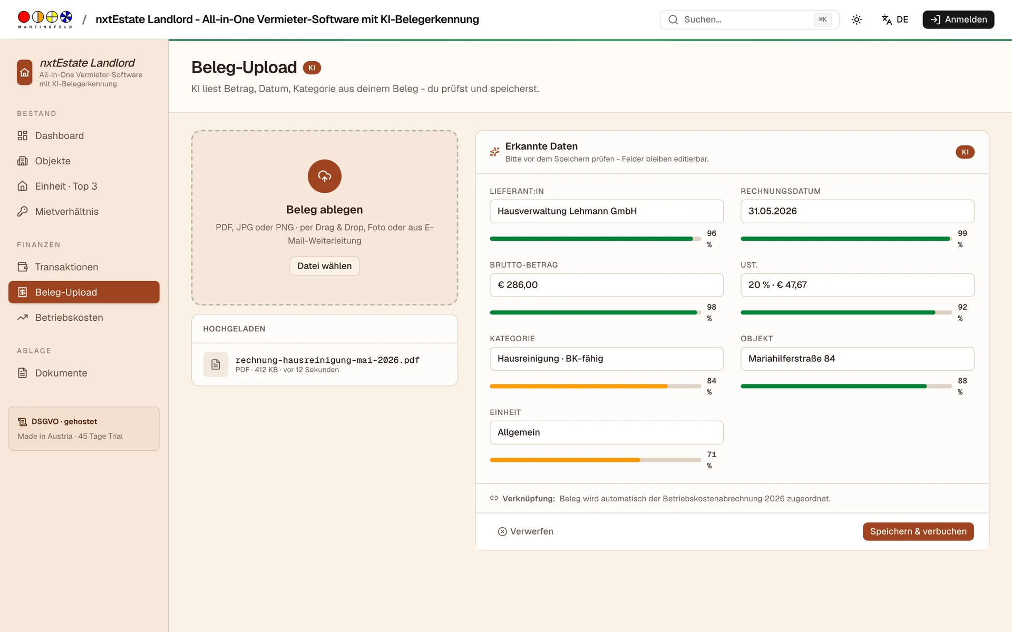The height and width of the screenshot is (632, 1012).
Task: Click the Transaktionen wallet icon
Action: coord(22,267)
